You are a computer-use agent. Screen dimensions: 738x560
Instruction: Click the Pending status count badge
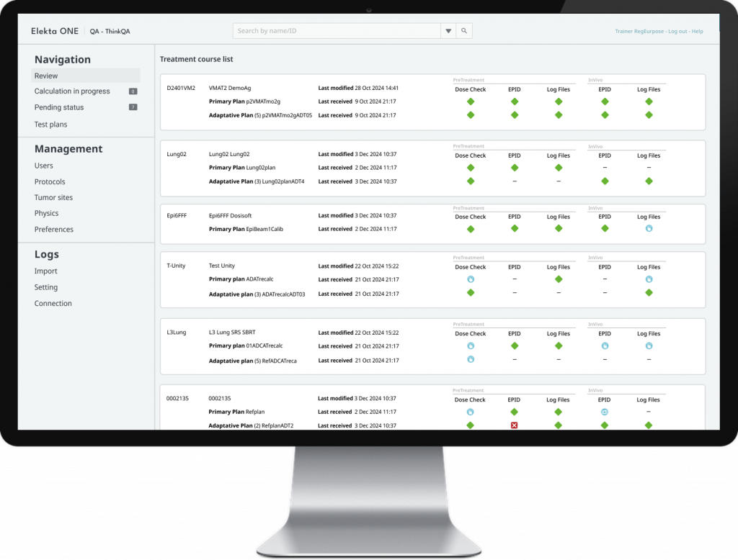point(133,107)
